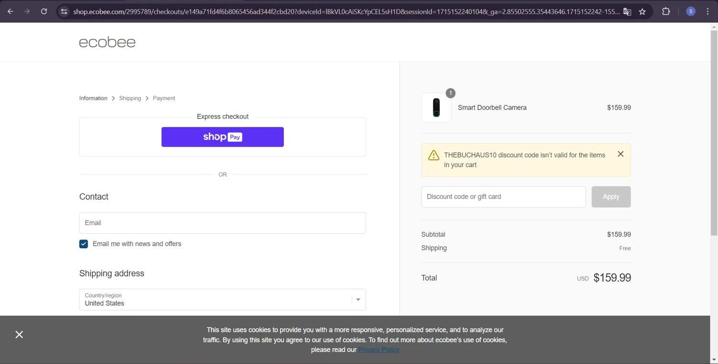Go to the Information breadcrumb step

93,98
